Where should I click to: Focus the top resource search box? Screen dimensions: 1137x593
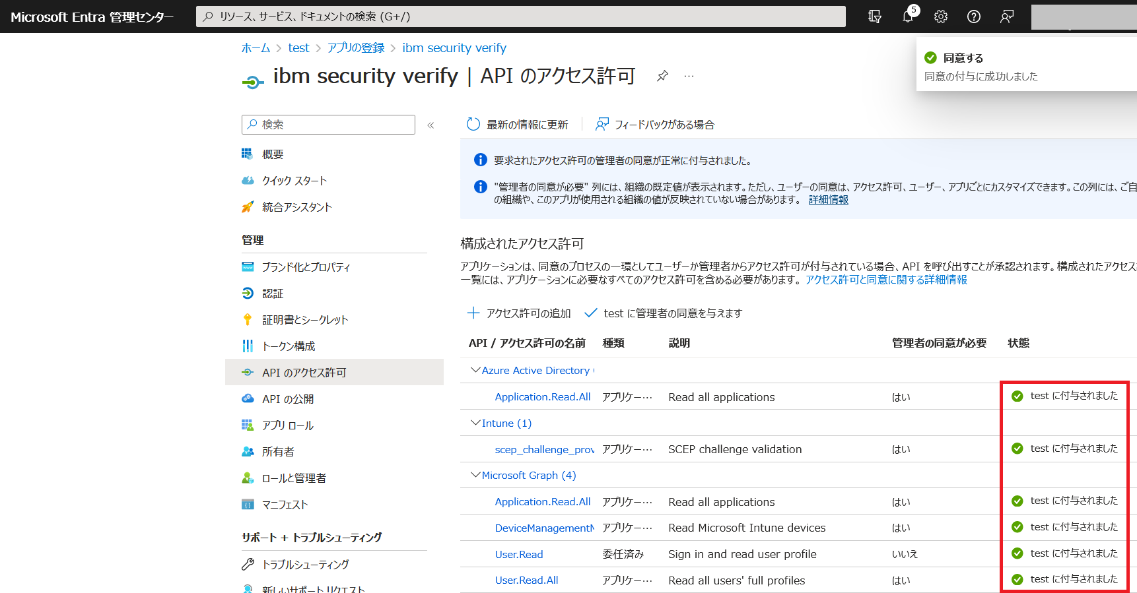click(520, 16)
